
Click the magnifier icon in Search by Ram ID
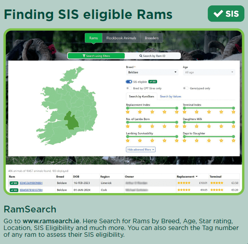click(x=141, y=56)
